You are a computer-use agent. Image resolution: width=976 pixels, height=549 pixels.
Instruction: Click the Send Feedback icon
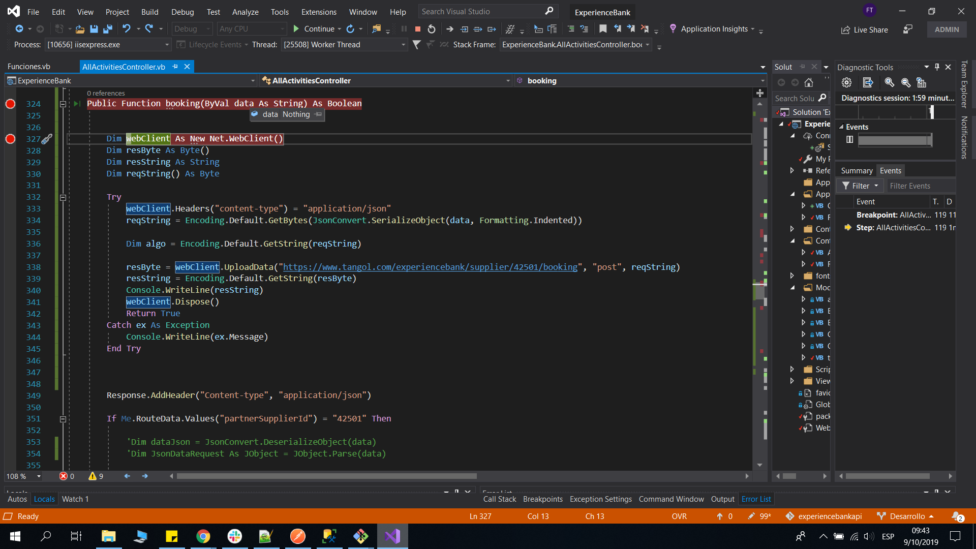pyautogui.click(x=907, y=29)
